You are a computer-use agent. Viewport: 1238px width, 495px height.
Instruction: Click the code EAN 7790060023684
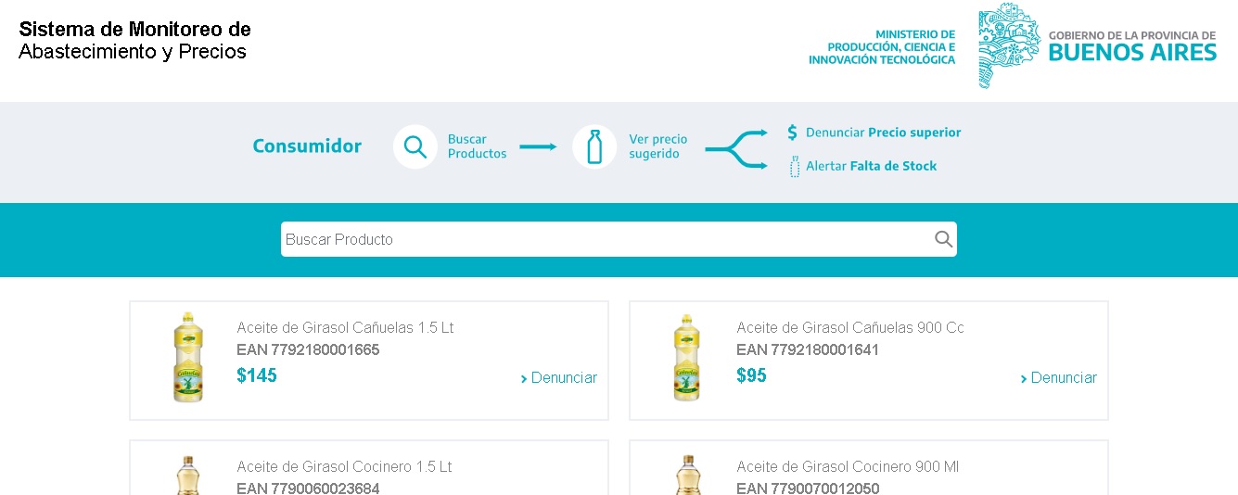(308, 488)
